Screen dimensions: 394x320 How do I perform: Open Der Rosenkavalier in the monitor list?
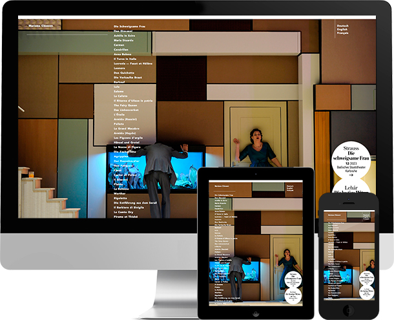(126, 161)
